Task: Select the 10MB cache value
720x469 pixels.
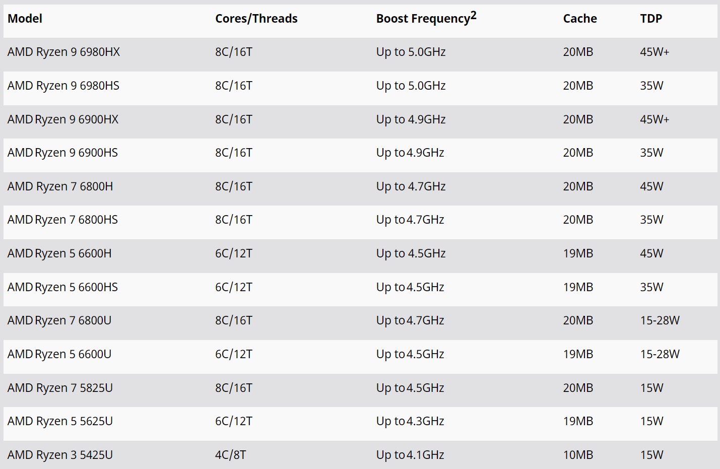Action: [578, 455]
